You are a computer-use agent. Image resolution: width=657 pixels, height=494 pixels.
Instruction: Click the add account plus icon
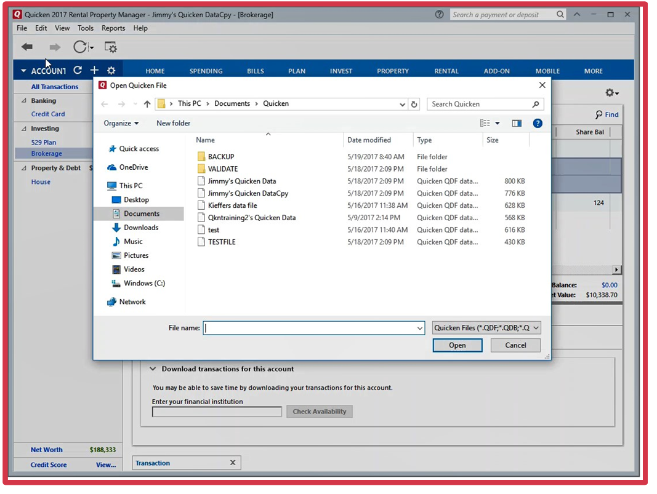pos(94,71)
